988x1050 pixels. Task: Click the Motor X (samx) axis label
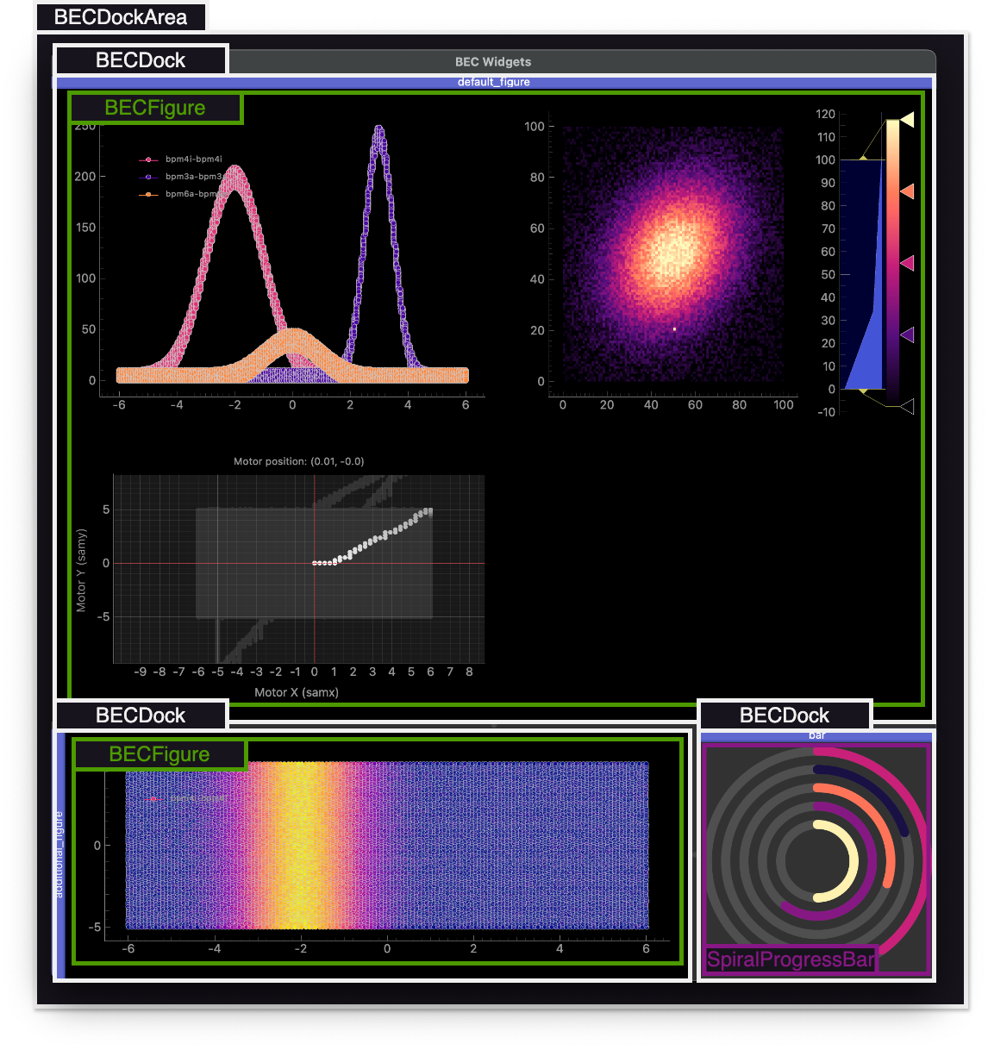(x=297, y=692)
